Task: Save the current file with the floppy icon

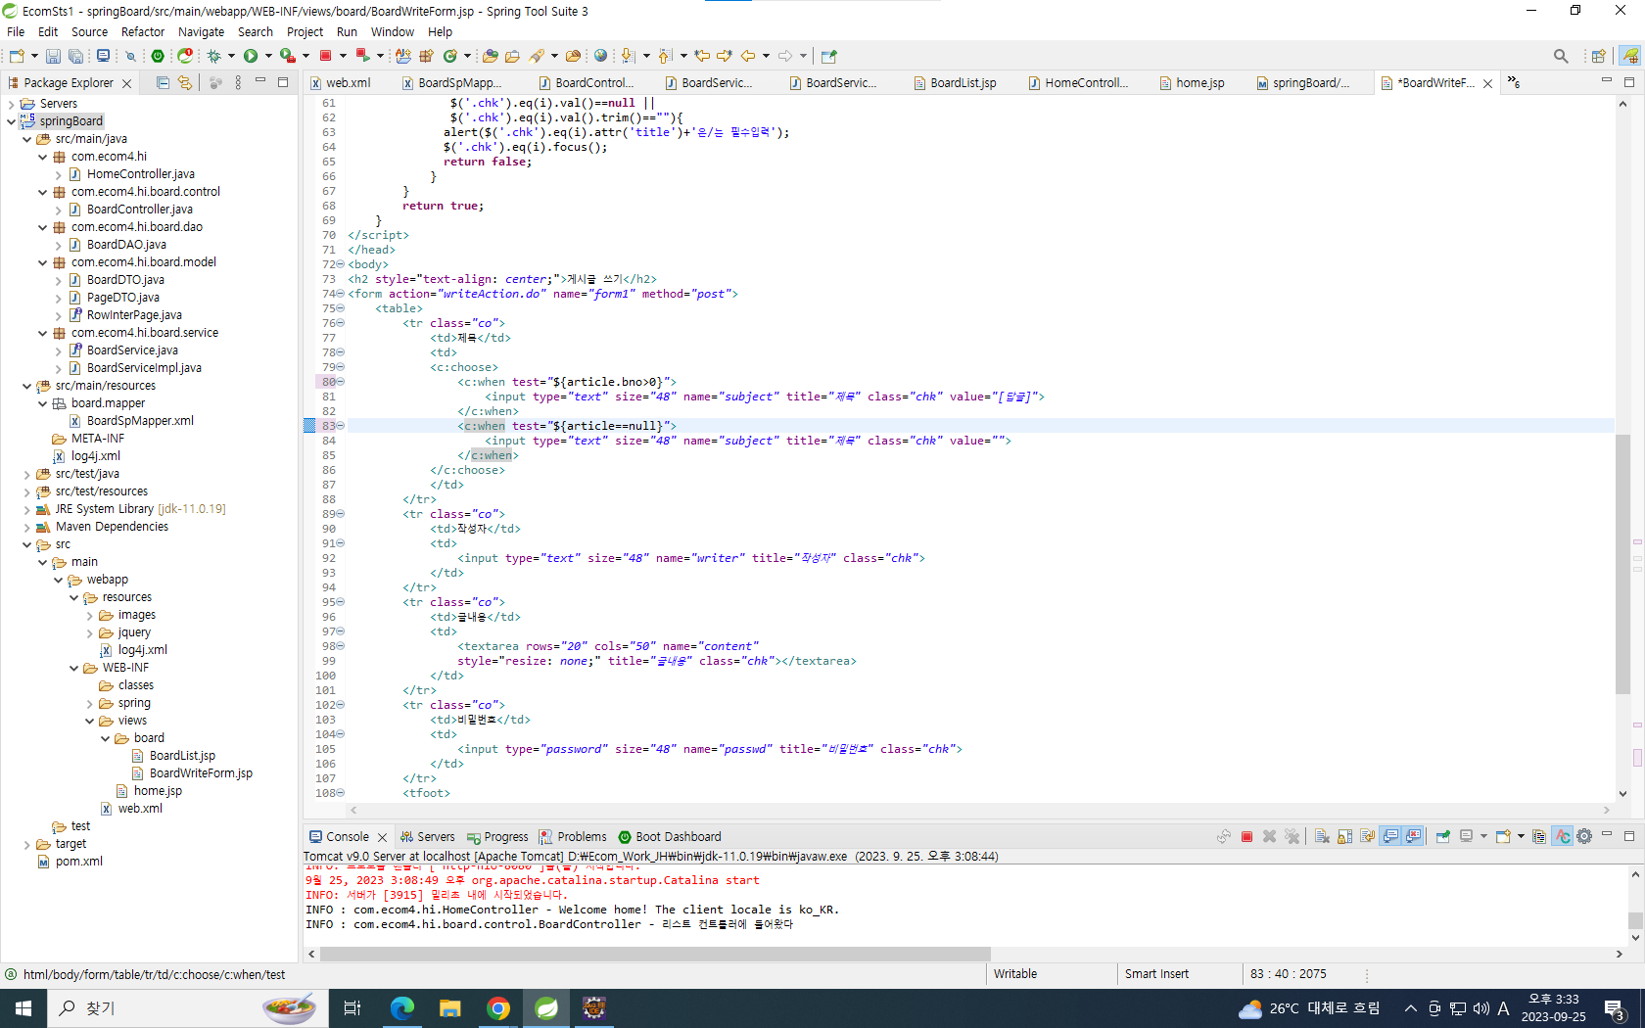Action: (53, 56)
